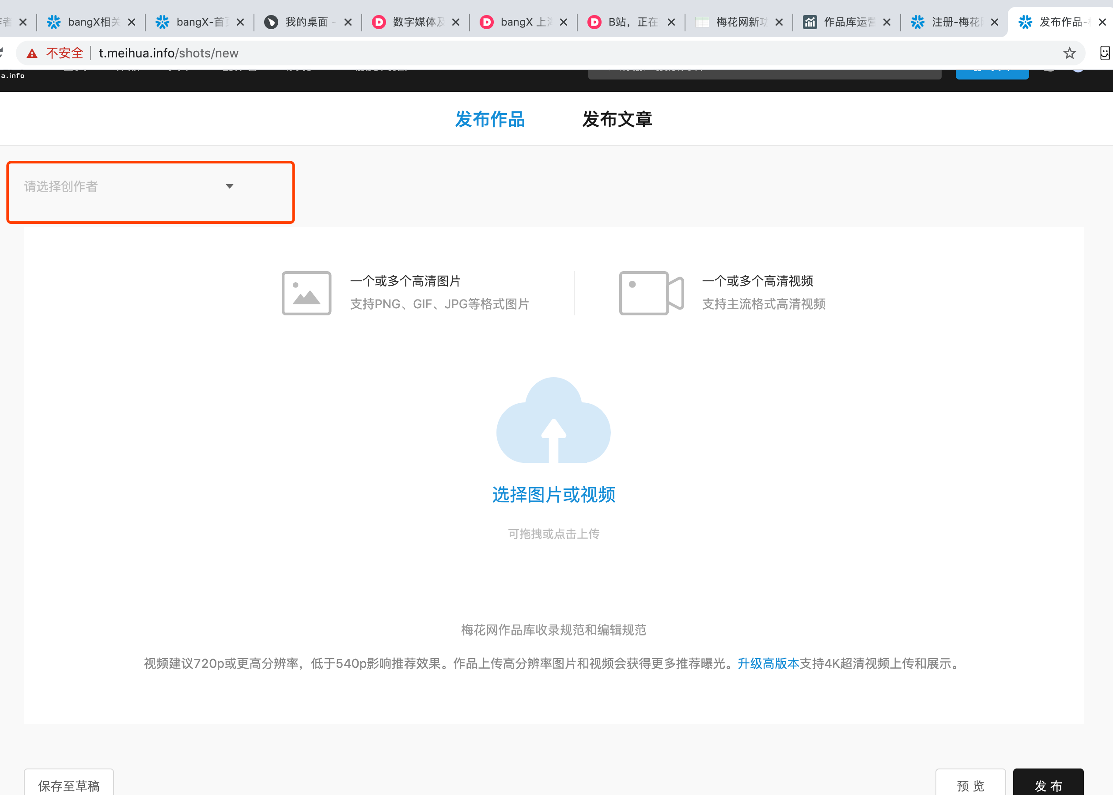1113x795 pixels.
Task: Close the active 发布作品 browser tab
Action: coord(1102,22)
